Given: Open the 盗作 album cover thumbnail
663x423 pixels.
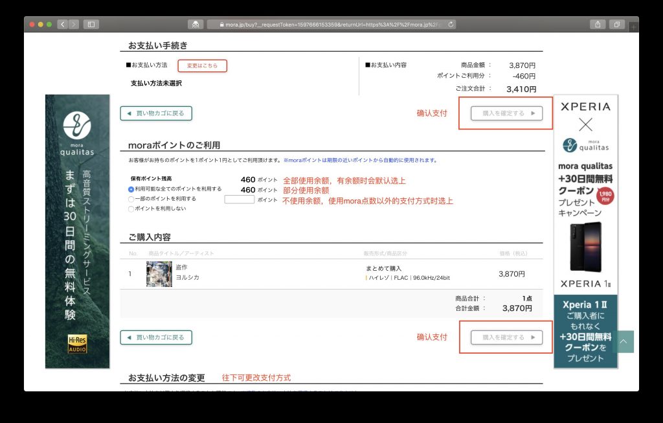Looking at the screenshot, I should (159, 273).
